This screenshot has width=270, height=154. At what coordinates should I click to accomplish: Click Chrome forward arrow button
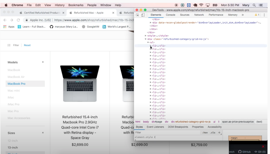coord(12,20)
